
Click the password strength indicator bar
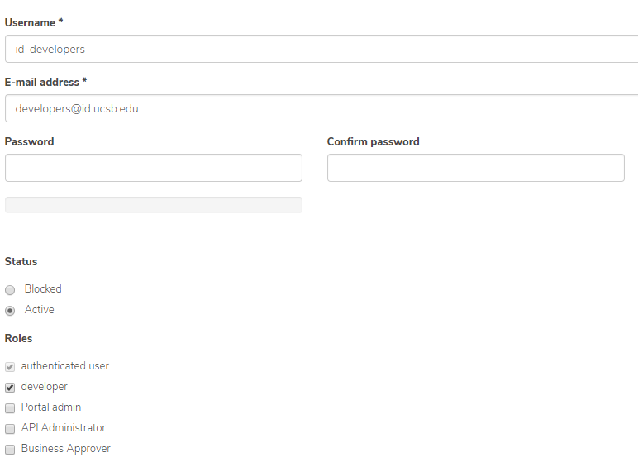click(x=154, y=205)
